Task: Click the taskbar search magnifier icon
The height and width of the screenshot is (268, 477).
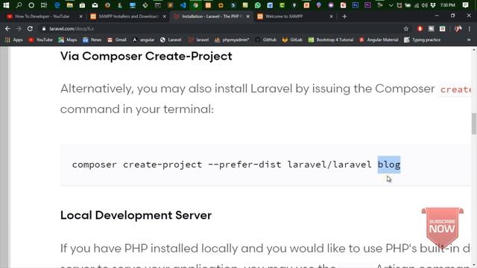Action: [19, 5]
